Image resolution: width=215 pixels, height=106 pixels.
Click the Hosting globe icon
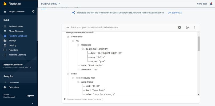coord(5,45)
